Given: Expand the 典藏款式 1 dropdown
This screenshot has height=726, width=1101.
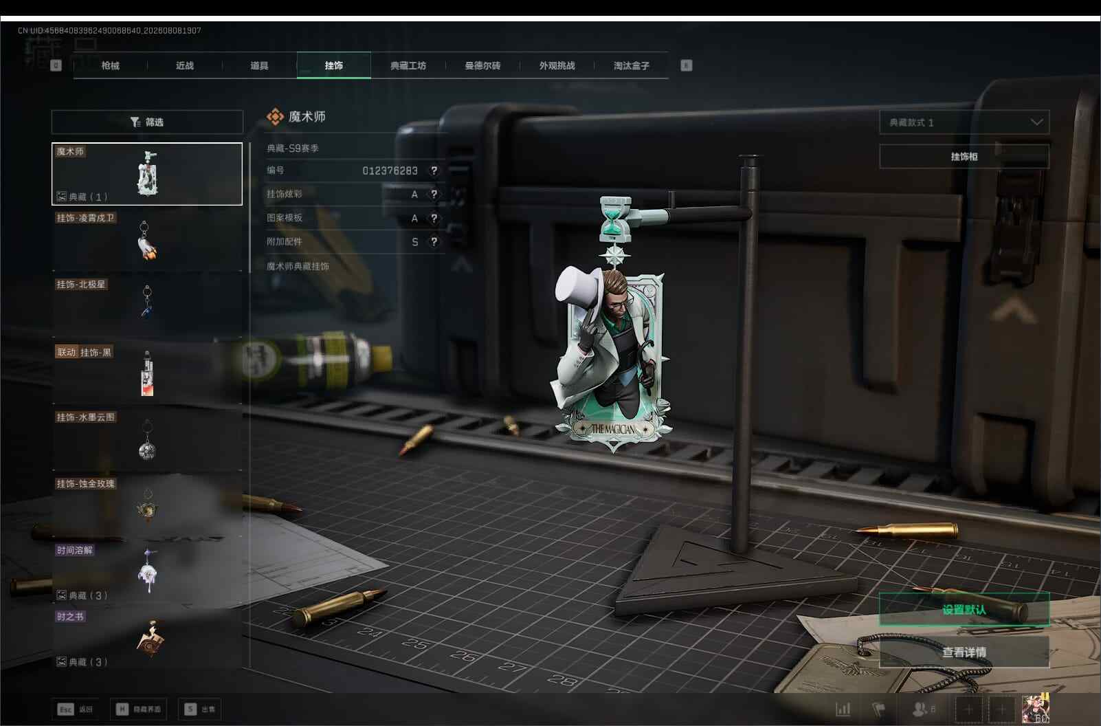Looking at the screenshot, I should pyautogui.click(x=964, y=122).
